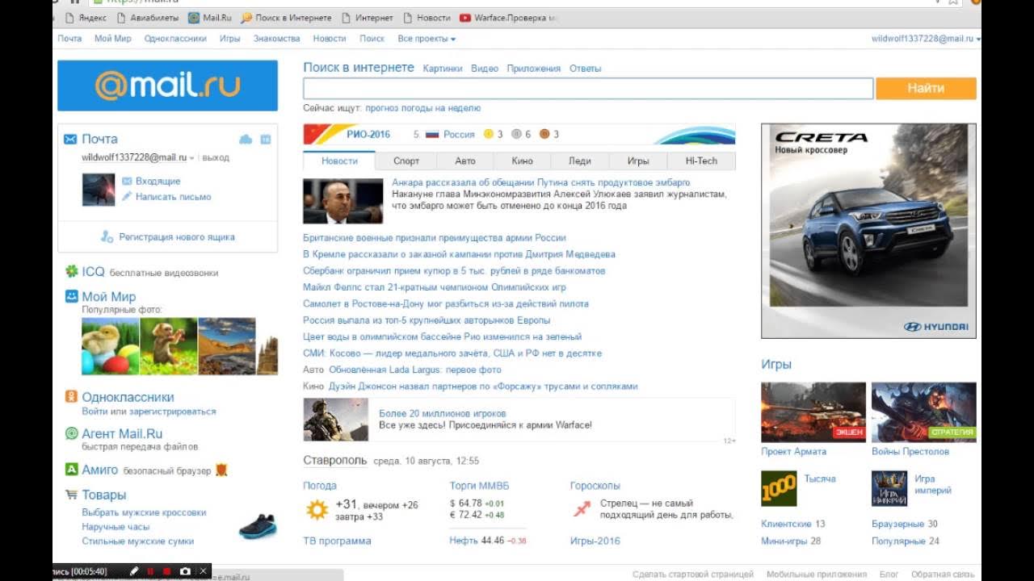Click the red stop button on recording bar
The image size is (1034, 581).
[x=167, y=571]
